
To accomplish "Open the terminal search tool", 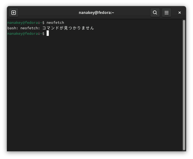I will [x=155, y=13].
